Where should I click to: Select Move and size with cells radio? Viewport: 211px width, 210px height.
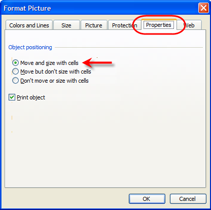[15, 63]
